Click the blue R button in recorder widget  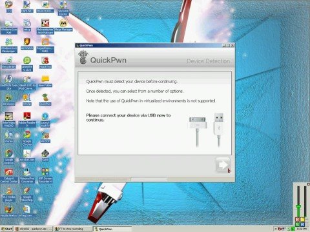302,224
